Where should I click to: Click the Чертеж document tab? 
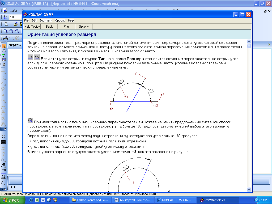pos(15,45)
